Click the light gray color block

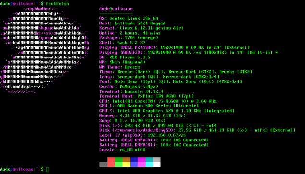[x=157, y=160]
